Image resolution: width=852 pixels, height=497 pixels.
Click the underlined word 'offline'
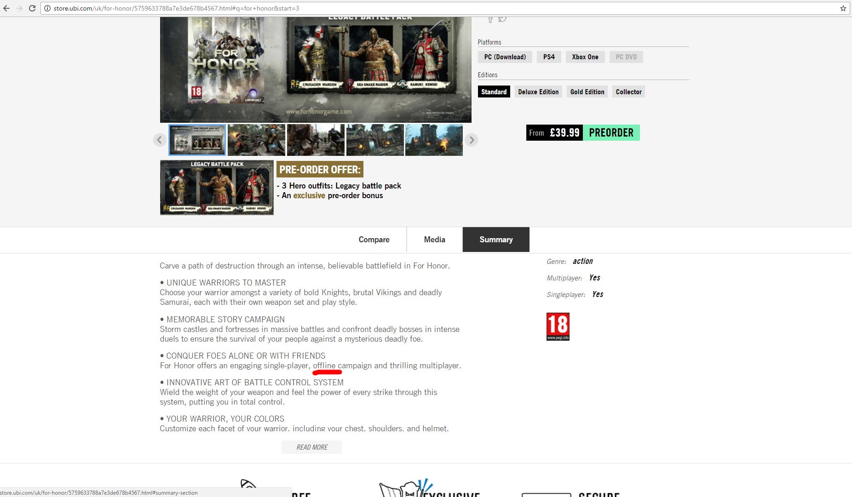click(x=324, y=366)
